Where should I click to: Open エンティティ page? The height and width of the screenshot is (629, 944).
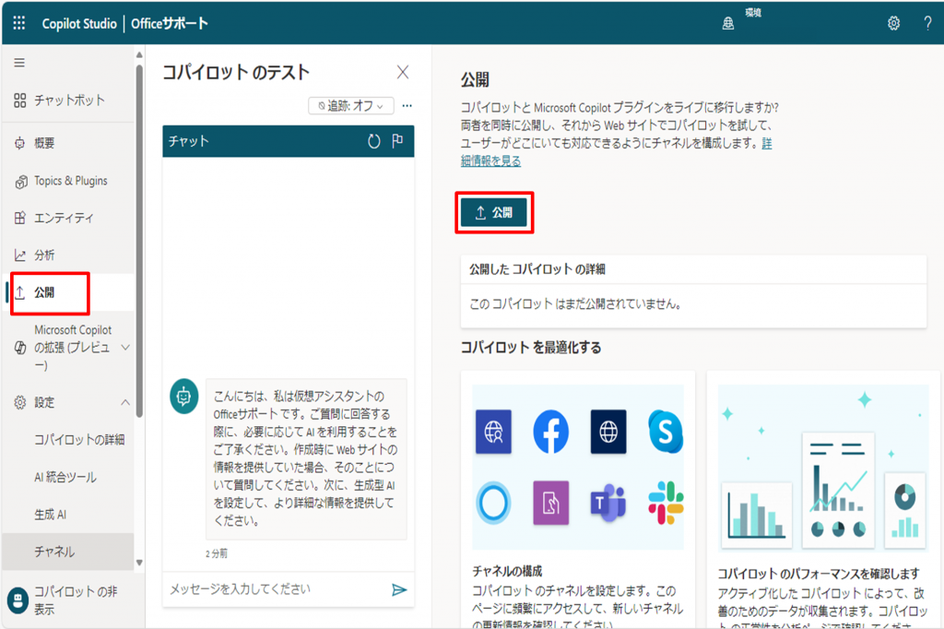(x=68, y=218)
